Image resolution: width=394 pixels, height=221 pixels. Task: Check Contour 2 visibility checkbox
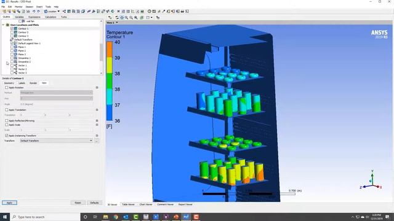(12, 33)
